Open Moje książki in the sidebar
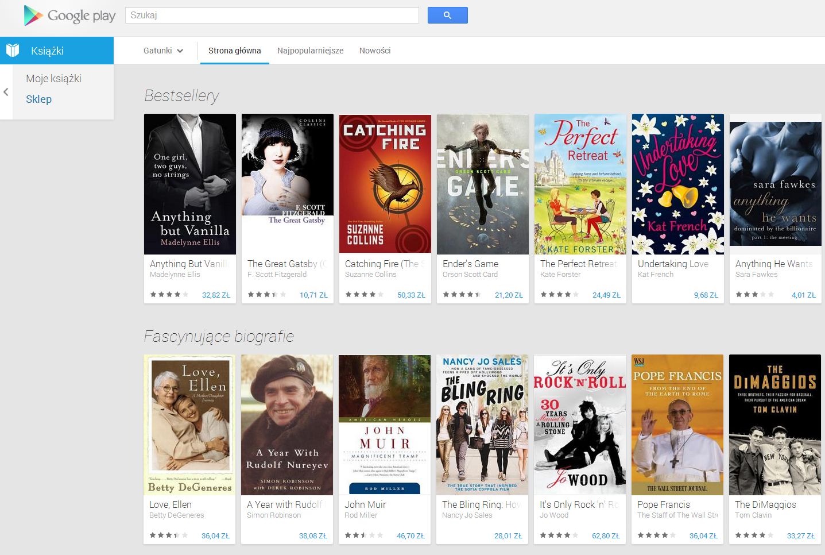Viewport: 825px width, 555px height. click(53, 79)
